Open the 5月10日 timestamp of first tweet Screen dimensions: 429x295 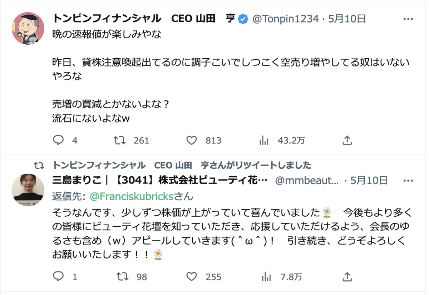(346, 19)
